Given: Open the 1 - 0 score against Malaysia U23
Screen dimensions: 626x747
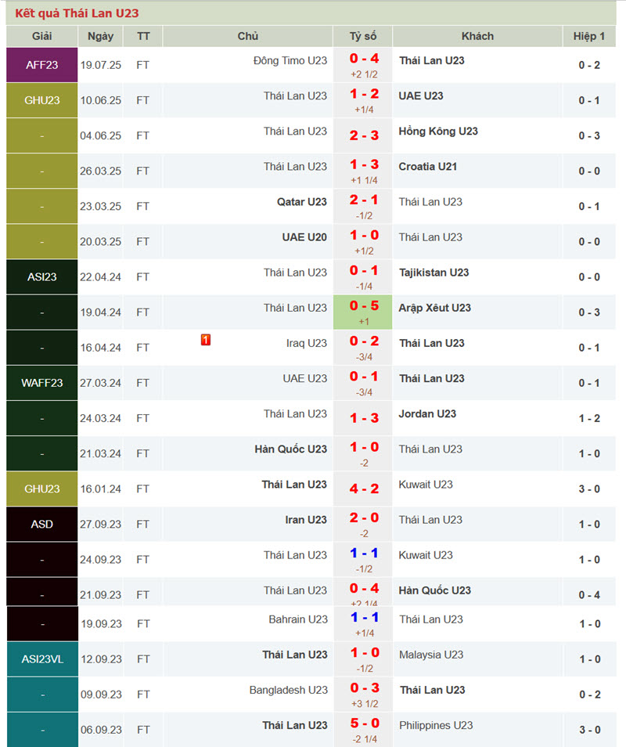Looking at the screenshot, I should [365, 653].
